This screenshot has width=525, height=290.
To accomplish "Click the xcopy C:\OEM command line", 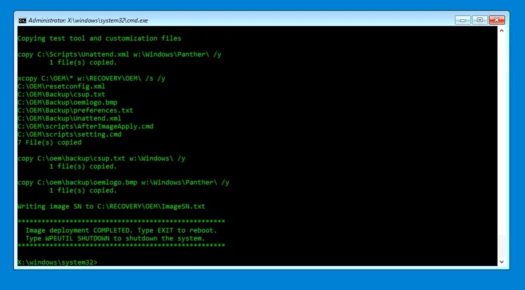I will 90,78.
